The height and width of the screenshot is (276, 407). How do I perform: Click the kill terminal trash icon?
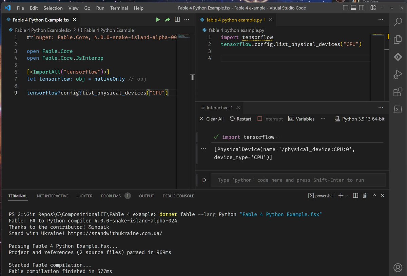point(364,195)
